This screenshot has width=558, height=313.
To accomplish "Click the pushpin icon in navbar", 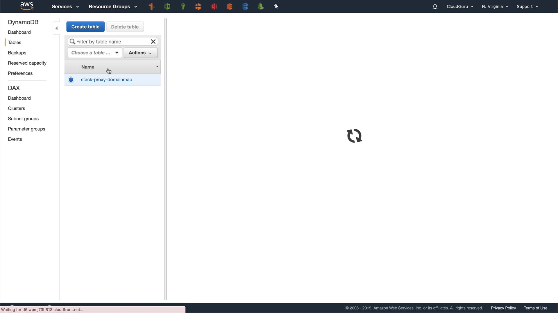I will coord(276,6).
